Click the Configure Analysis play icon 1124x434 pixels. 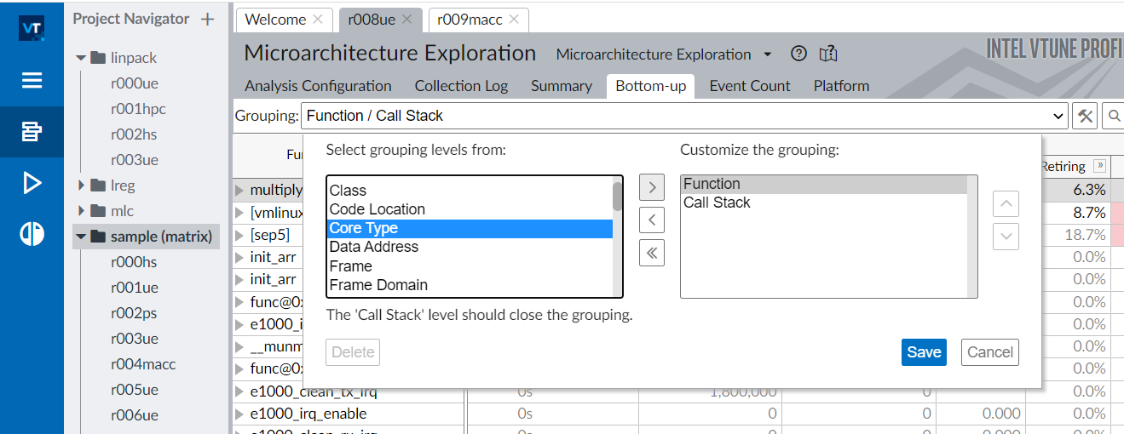tap(32, 183)
